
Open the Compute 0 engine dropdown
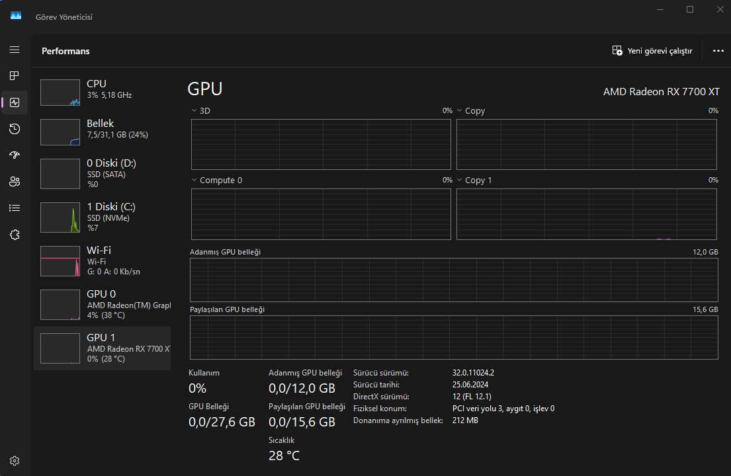[x=217, y=180]
